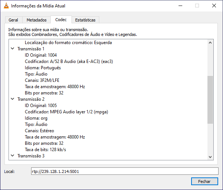Select the 'Idioma: org' row
This screenshot has height=190, width=223.
pos(36,118)
